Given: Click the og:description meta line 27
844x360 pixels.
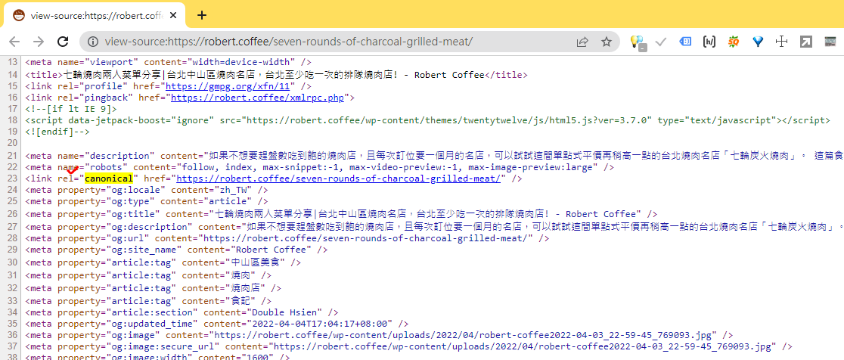Looking at the screenshot, I should pyautogui.click(x=434, y=227).
